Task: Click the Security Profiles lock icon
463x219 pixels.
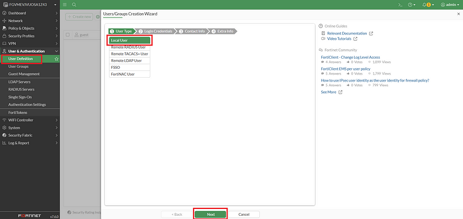Action: click(4, 36)
